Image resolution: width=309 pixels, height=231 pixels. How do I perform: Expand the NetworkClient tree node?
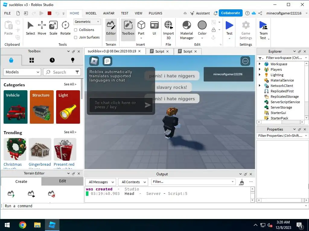point(260,85)
